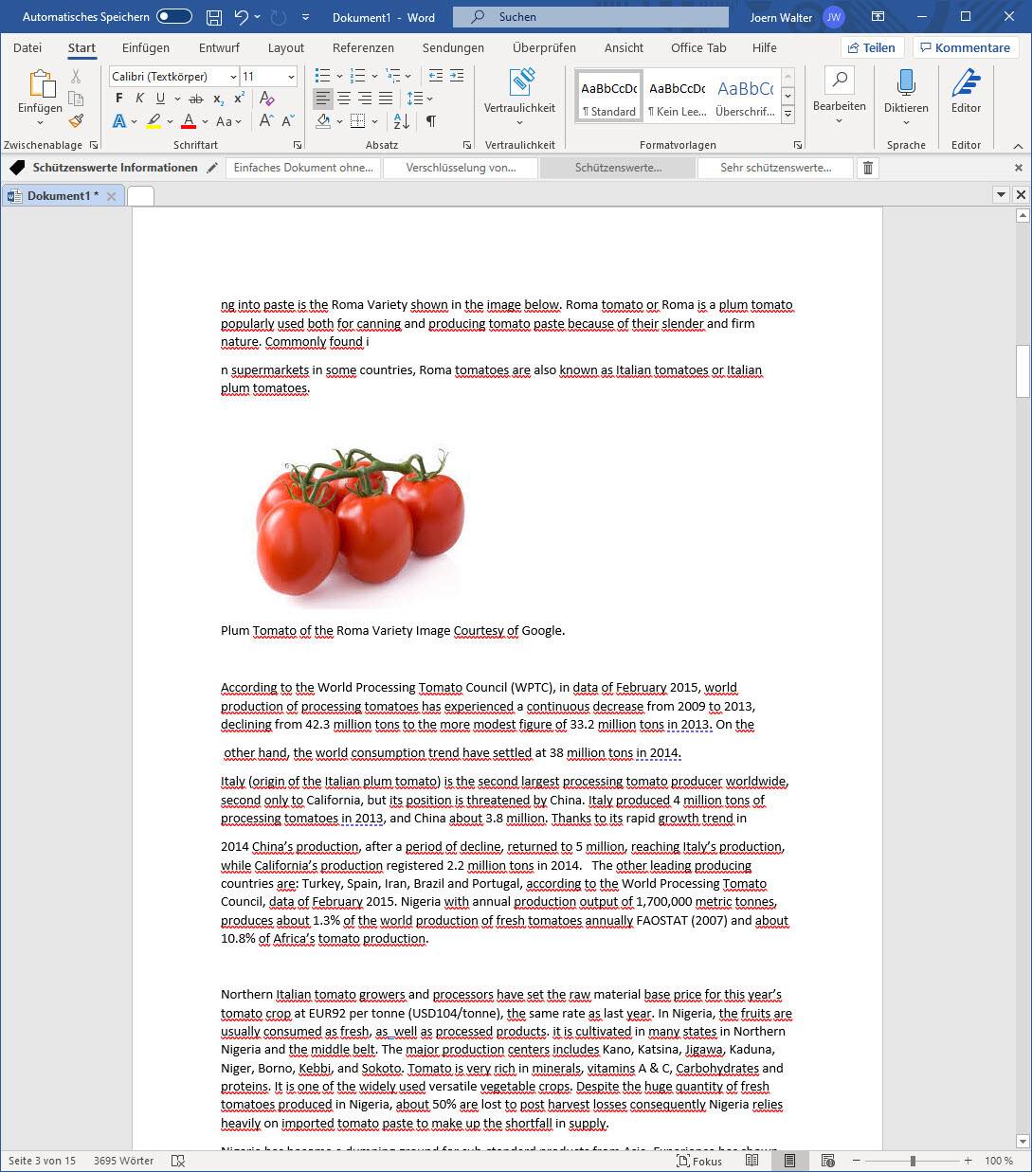Click the Format Painter brush icon

(76, 121)
